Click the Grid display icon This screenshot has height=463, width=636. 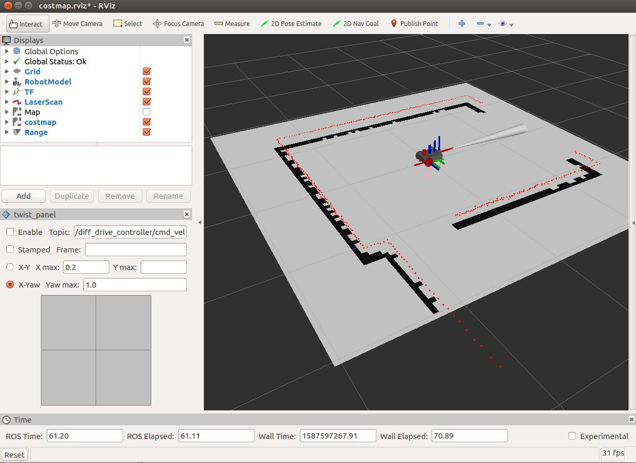coord(16,71)
